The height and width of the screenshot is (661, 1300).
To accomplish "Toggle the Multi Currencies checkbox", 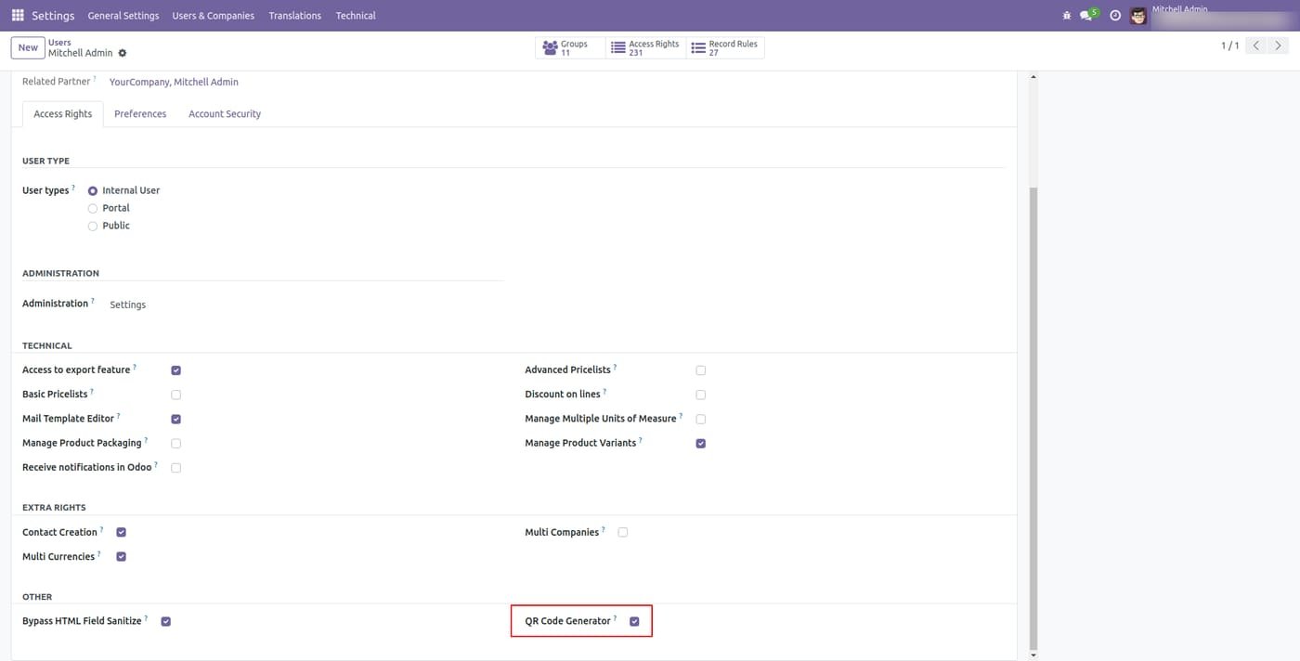I will pos(122,557).
